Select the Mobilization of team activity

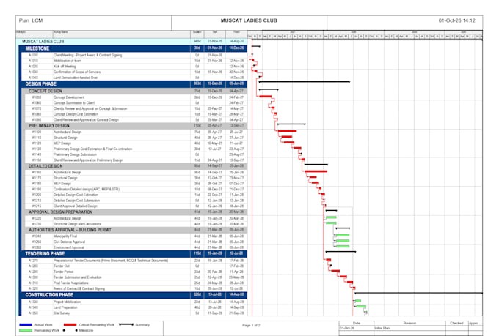pos(134,61)
